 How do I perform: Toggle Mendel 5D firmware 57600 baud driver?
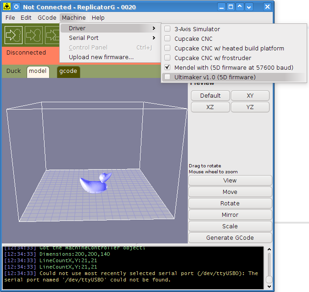pyautogui.click(x=234, y=67)
